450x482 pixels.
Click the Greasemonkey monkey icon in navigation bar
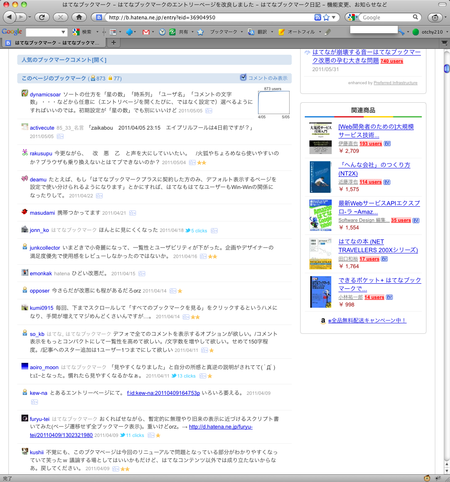coord(435,18)
